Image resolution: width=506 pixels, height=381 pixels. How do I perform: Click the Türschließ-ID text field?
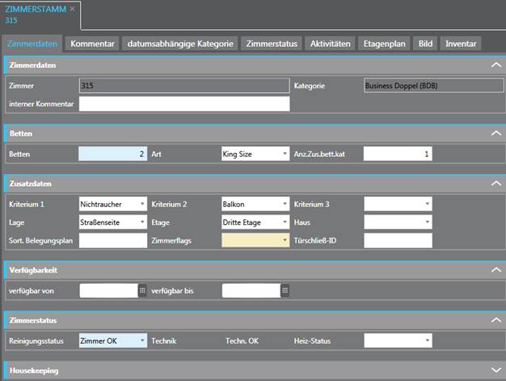point(397,240)
